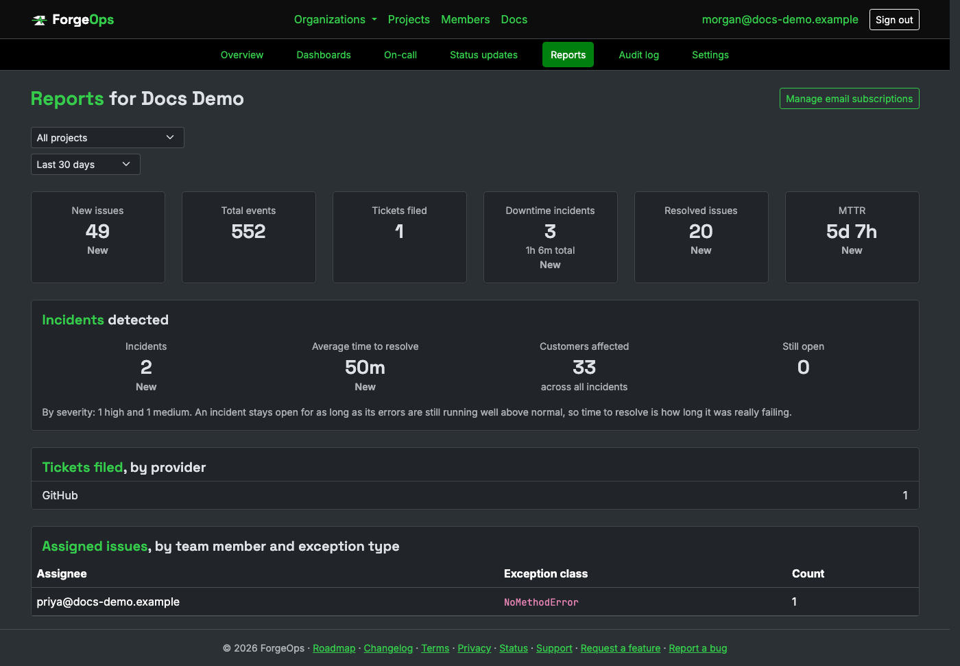Image resolution: width=960 pixels, height=666 pixels.
Task: Go to Projects in top navigation
Action: (x=409, y=19)
